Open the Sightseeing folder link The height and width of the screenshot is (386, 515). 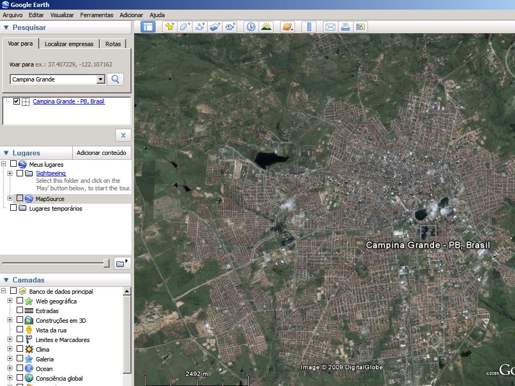click(51, 173)
